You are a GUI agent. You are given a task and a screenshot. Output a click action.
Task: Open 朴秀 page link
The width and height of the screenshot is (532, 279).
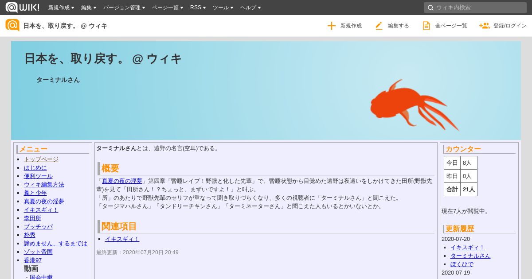coord(30,235)
